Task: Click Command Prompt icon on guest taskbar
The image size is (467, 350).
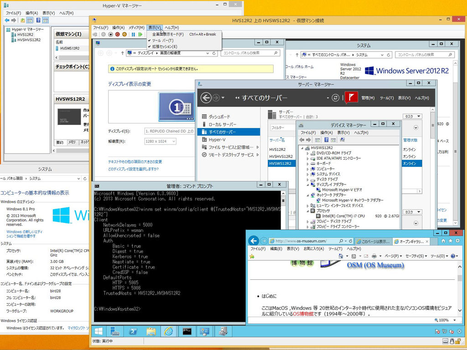Action: point(187,331)
